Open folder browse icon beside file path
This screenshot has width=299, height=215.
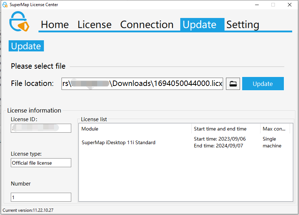click(x=233, y=84)
